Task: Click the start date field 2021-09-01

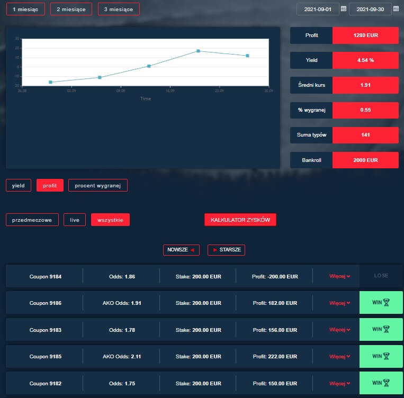Action: coord(318,9)
